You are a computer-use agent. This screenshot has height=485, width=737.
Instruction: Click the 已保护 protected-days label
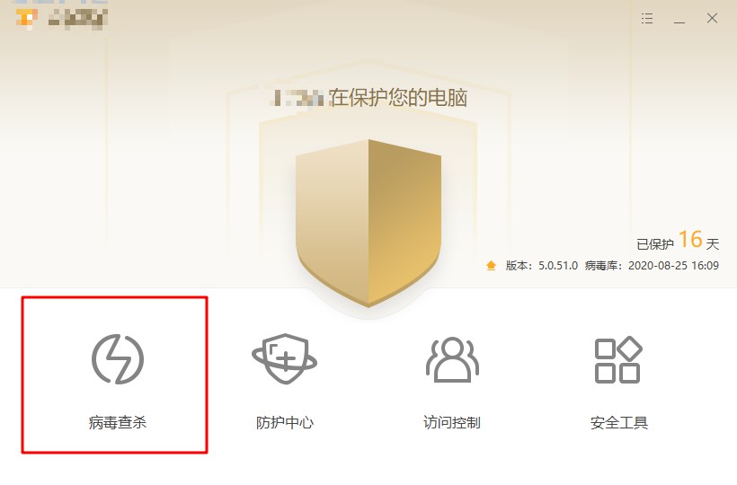pyautogui.click(x=655, y=244)
